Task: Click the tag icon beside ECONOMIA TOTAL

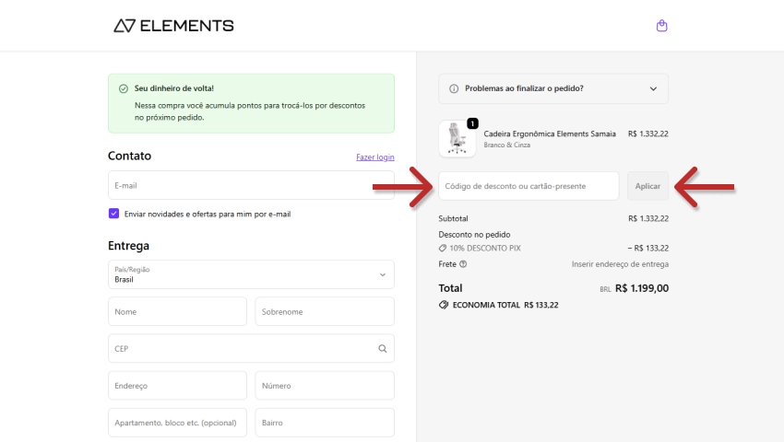Action: (x=444, y=305)
